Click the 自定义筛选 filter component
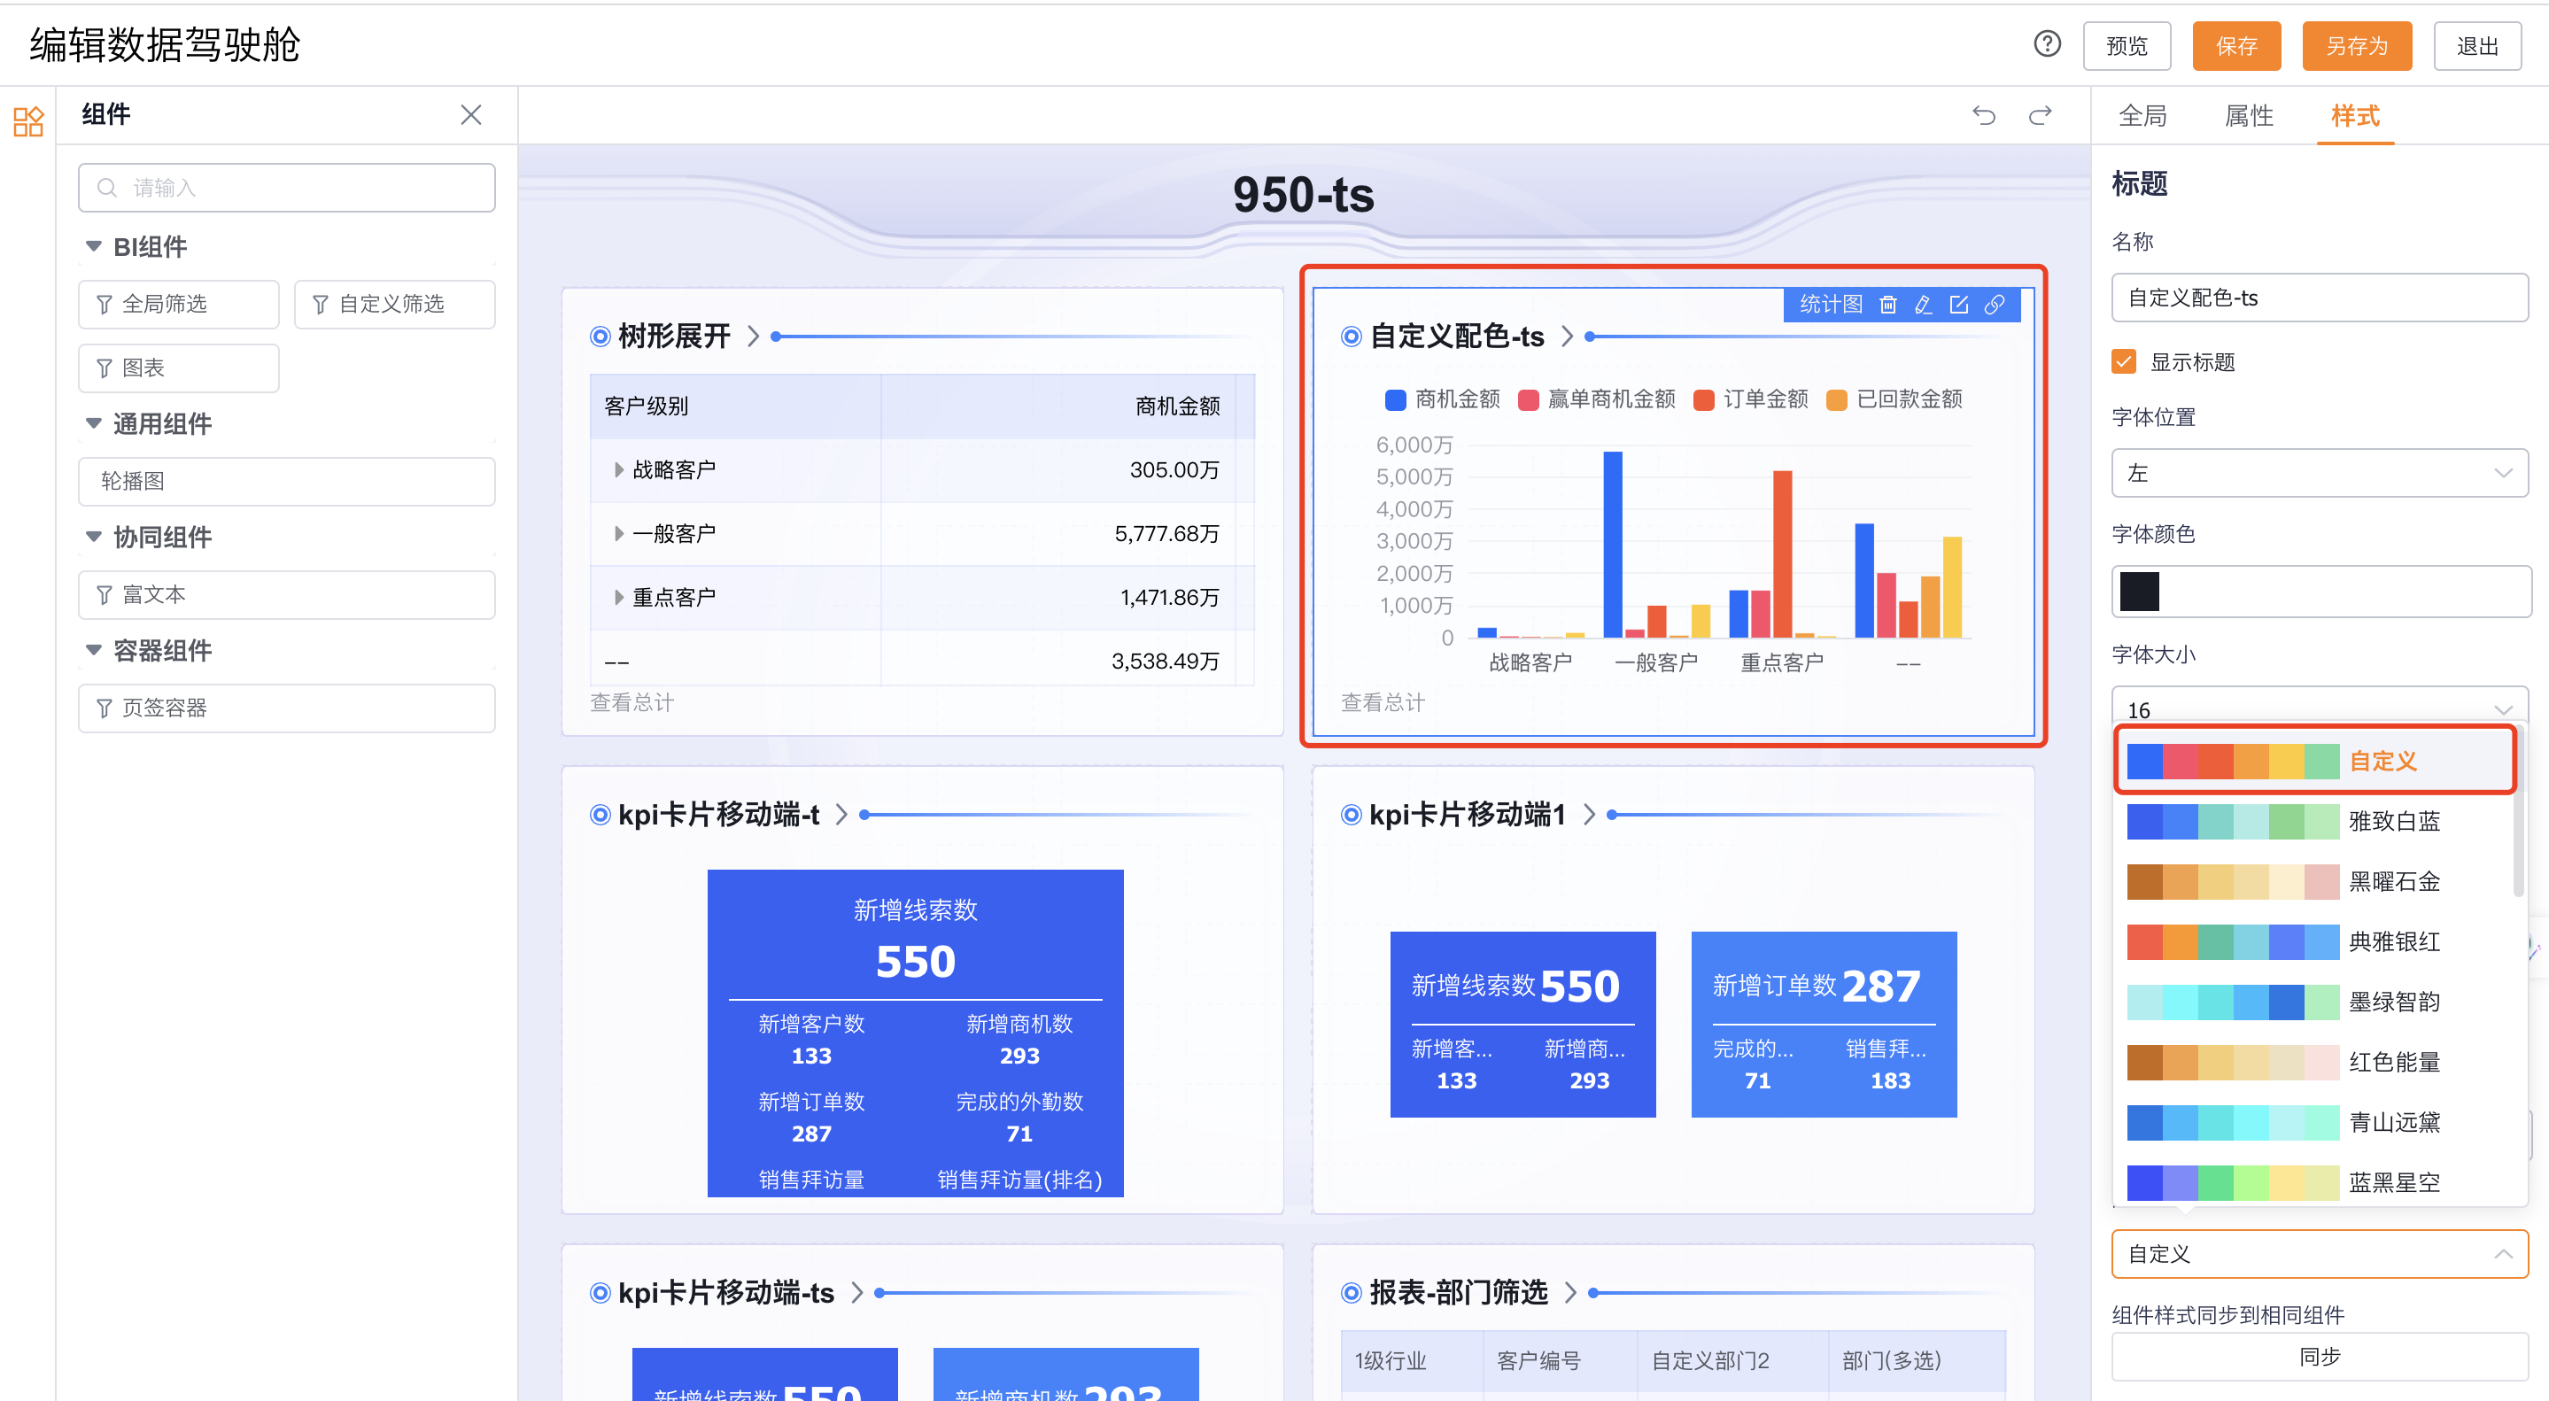2549x1401 pixels. coord(394,304)
